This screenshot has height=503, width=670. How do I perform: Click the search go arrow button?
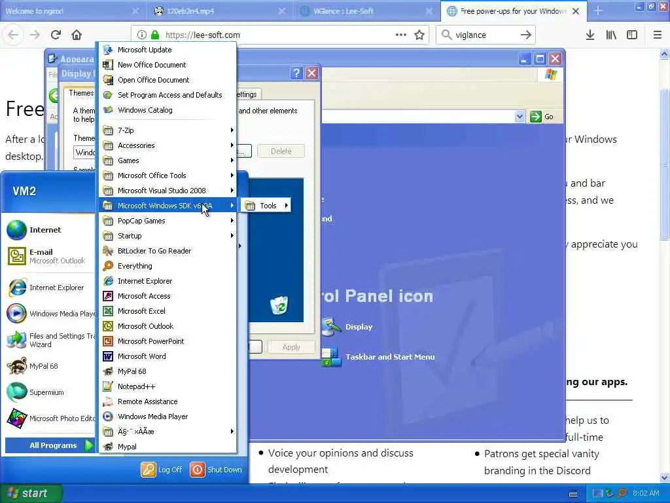526,35
